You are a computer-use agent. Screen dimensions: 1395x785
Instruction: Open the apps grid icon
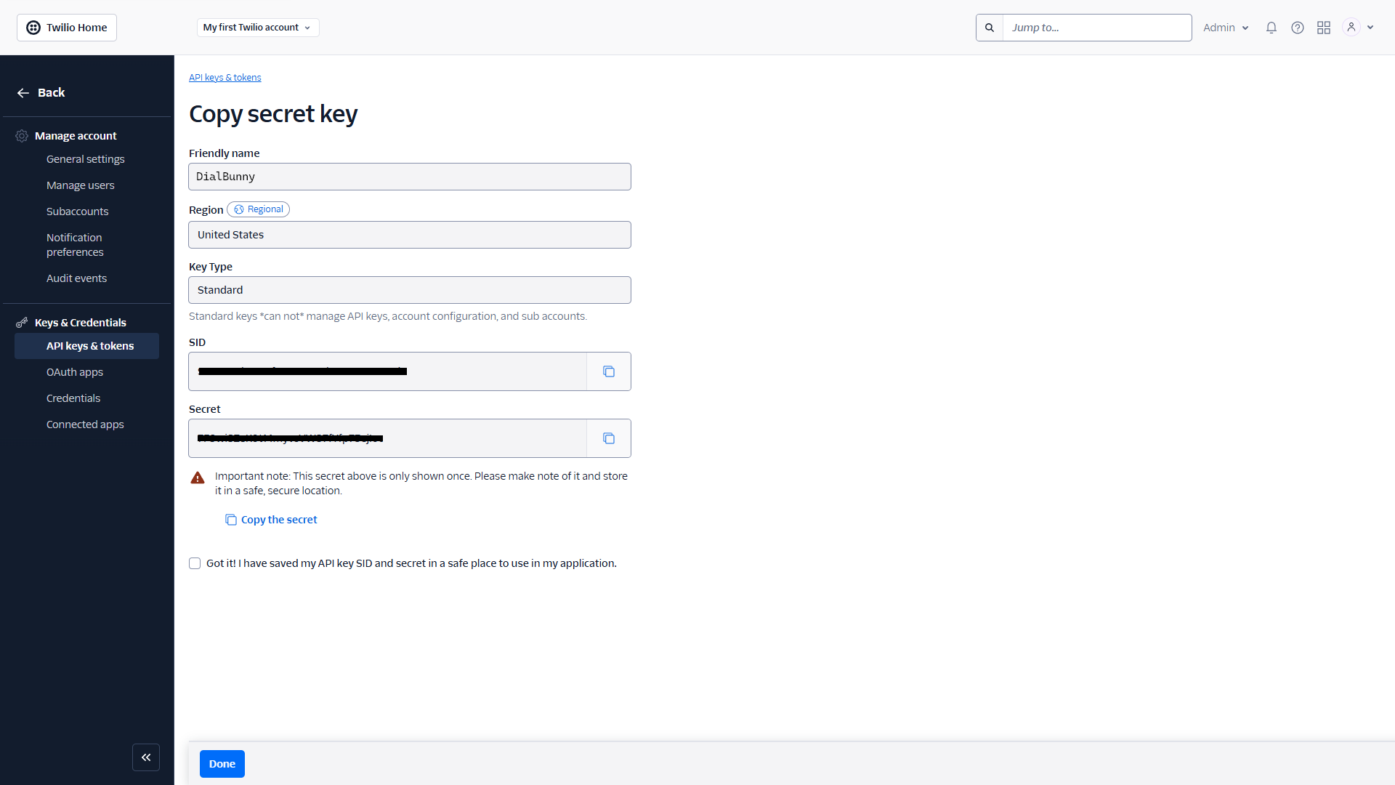pos(1323,27)
